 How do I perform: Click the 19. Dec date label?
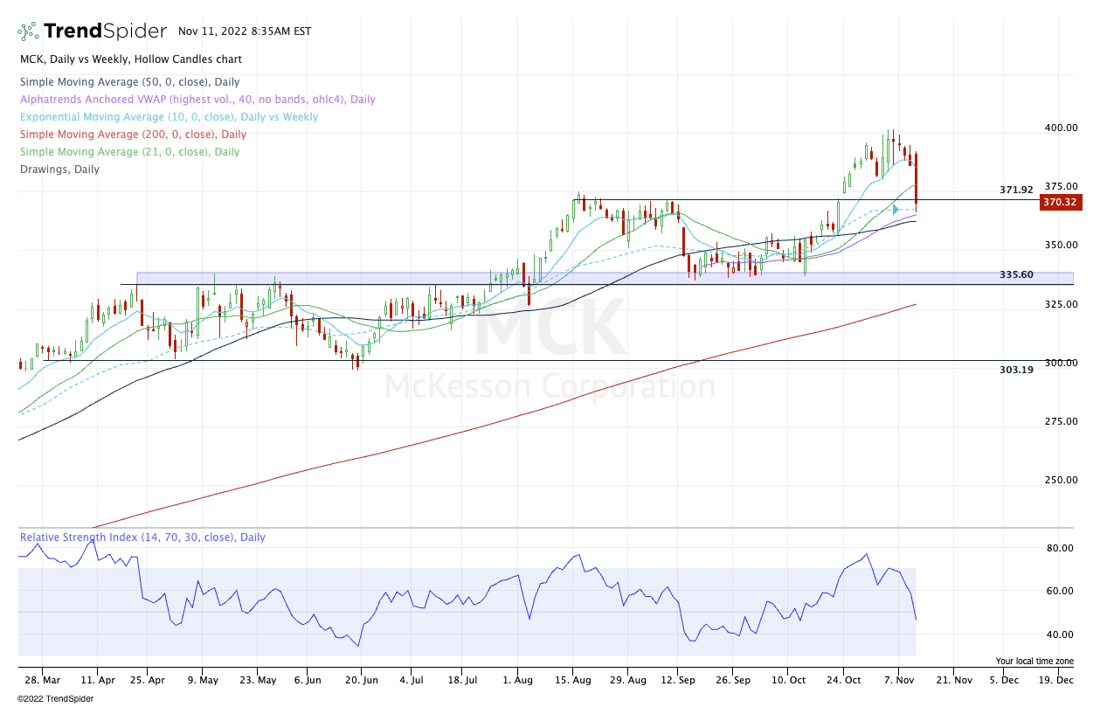pyautogui.click(x=1056, y=679)
